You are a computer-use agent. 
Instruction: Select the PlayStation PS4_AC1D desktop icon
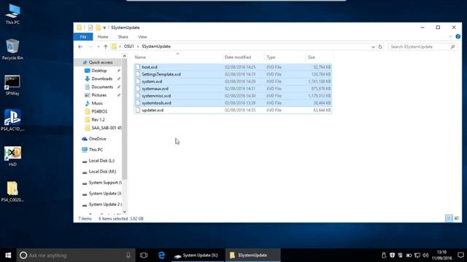12,120
